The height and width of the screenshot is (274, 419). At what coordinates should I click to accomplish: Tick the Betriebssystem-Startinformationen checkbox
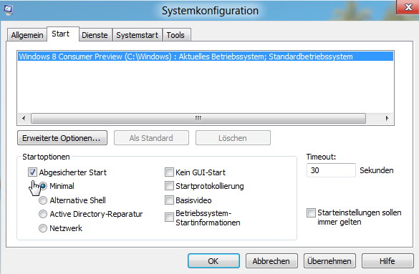click(169, 217)
